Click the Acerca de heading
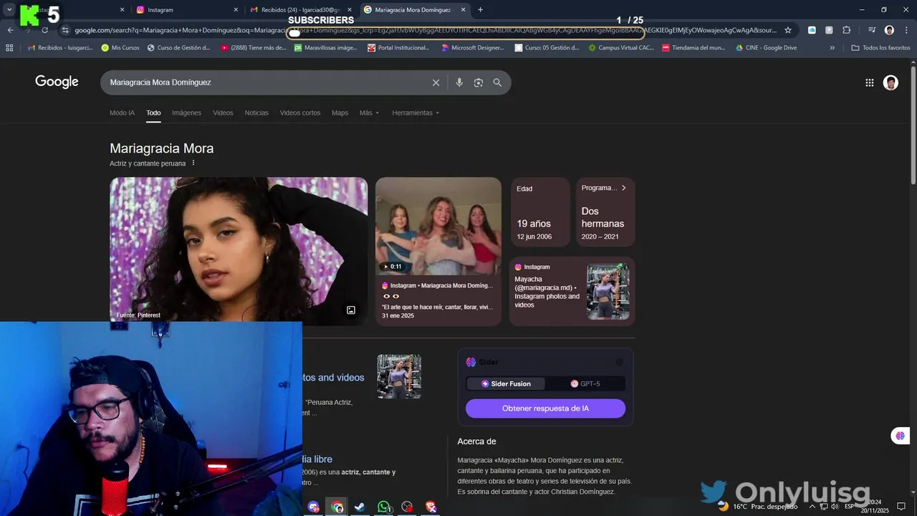 [476, 441]
